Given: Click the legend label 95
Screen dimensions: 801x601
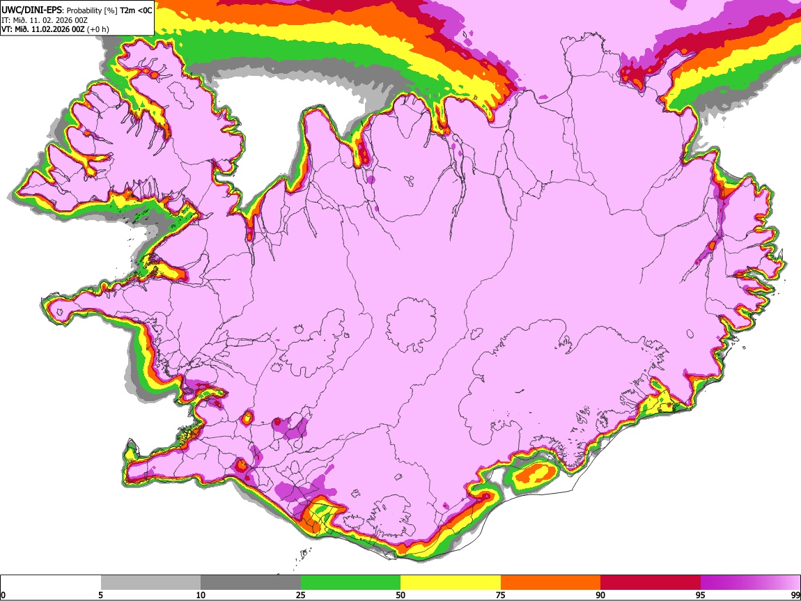Looking at the screenshot, I should click(x=701, y=595).
